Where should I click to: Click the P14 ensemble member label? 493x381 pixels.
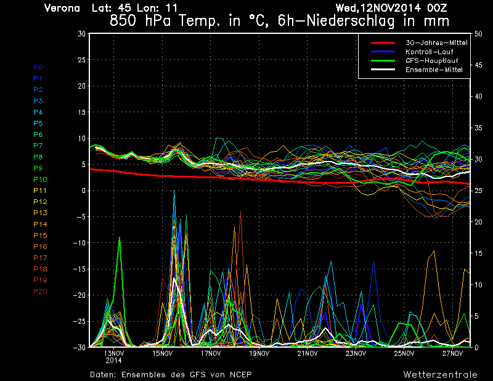click(x=40, y=224)
